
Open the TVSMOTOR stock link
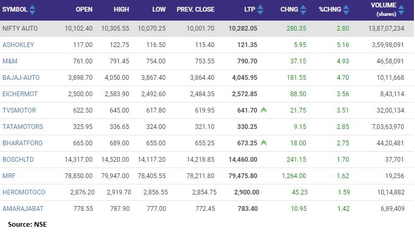coord(19,110)
